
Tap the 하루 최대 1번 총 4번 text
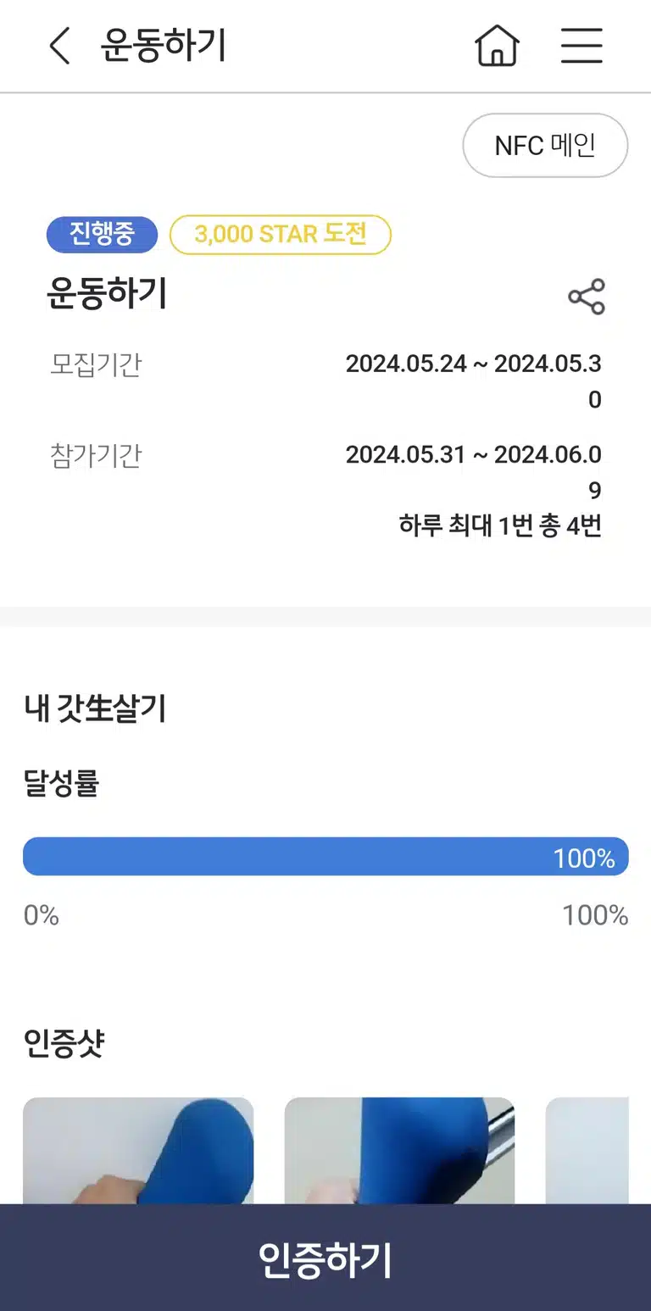[500, 525]
